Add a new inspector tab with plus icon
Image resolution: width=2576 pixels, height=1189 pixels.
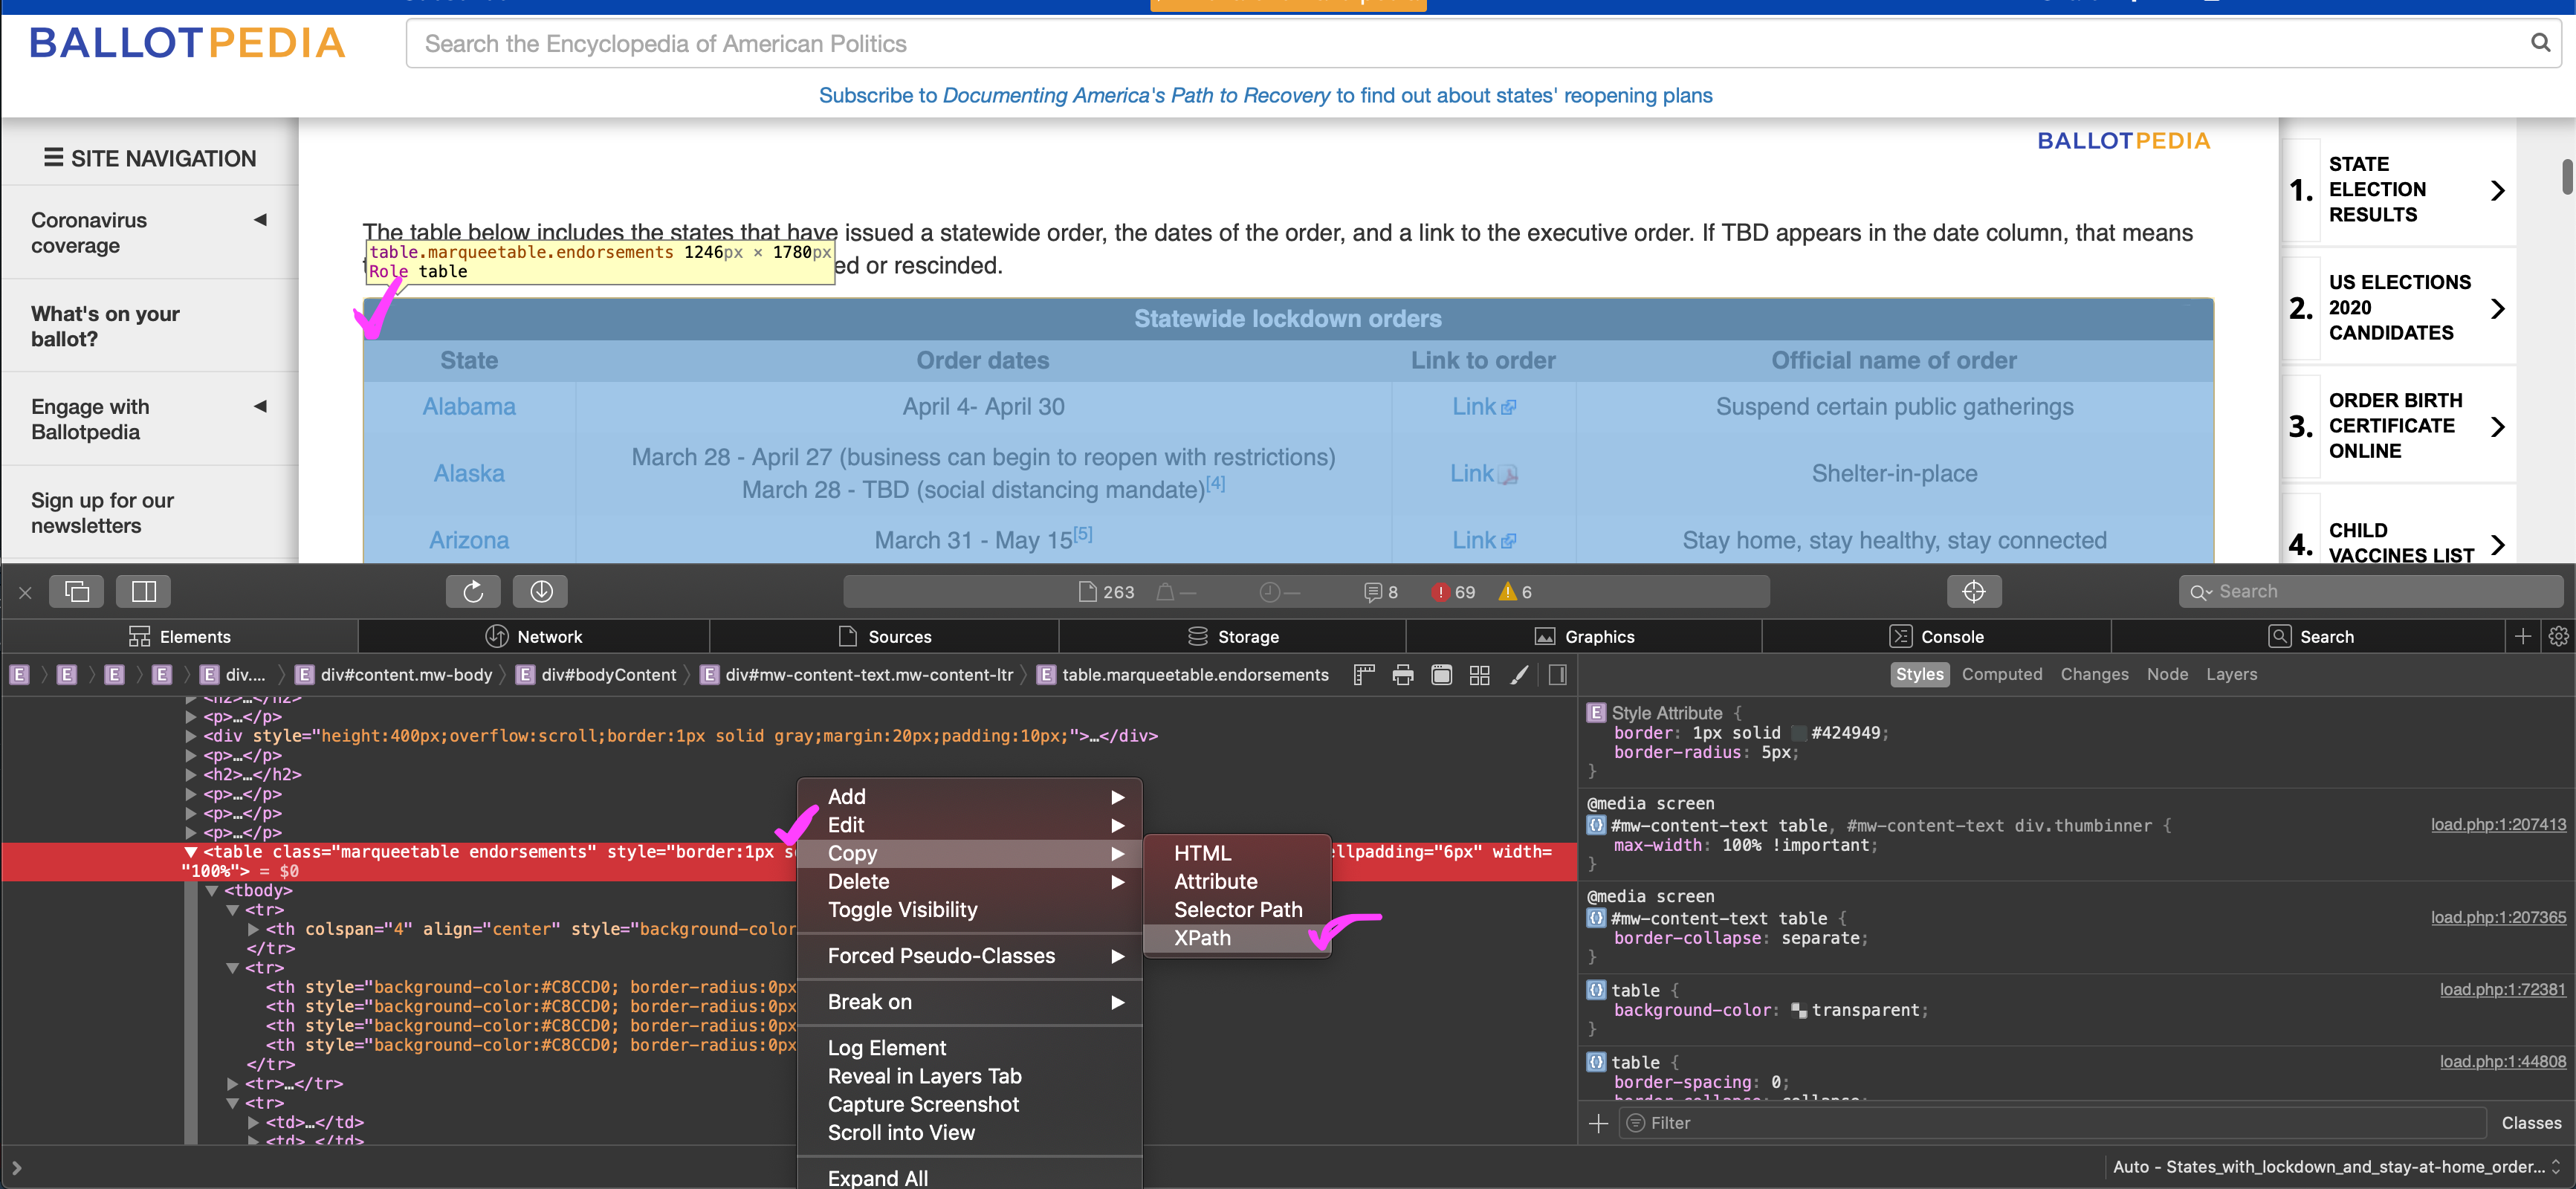[x=2523, y=637]
